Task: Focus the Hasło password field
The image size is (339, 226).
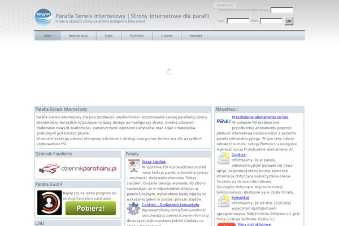Action: [x=271, y=21]
